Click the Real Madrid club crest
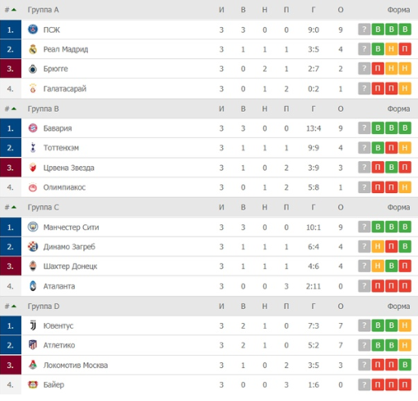The image size is (418, 401). (33, 49)
